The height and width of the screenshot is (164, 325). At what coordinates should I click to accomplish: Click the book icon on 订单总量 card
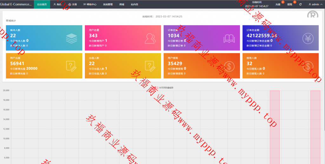[229, 38]
